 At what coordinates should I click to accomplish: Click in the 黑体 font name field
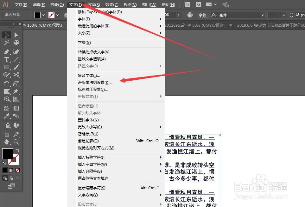239,15
